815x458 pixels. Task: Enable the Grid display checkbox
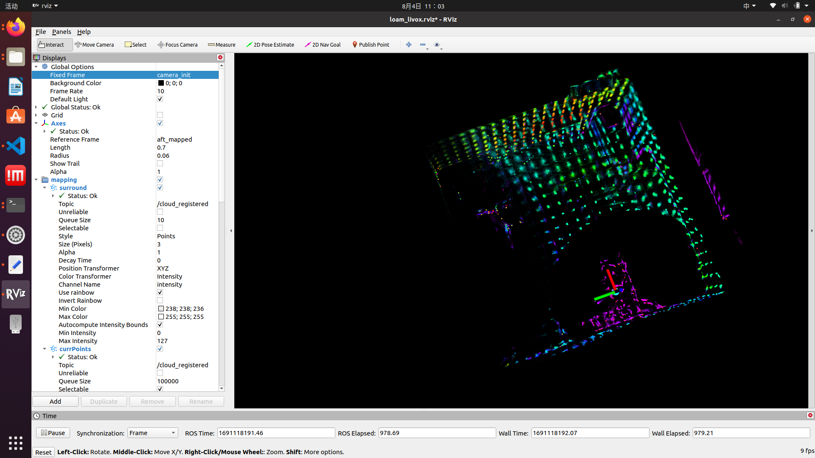(160, 115)
